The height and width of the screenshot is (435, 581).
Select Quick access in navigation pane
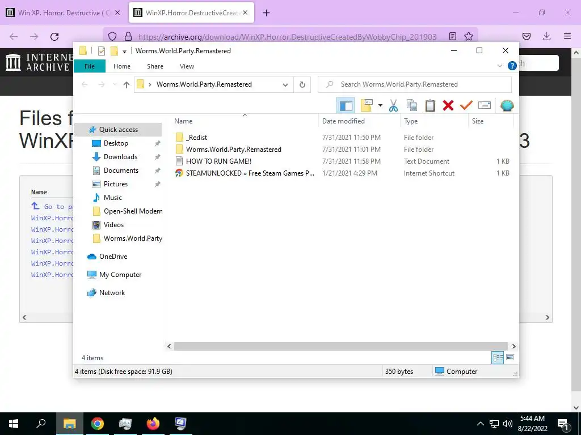click(118, 130)
